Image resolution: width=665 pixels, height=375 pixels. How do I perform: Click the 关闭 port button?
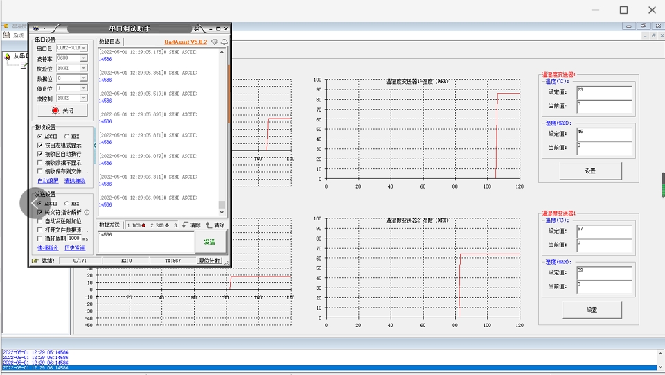(x=63, y=111)
